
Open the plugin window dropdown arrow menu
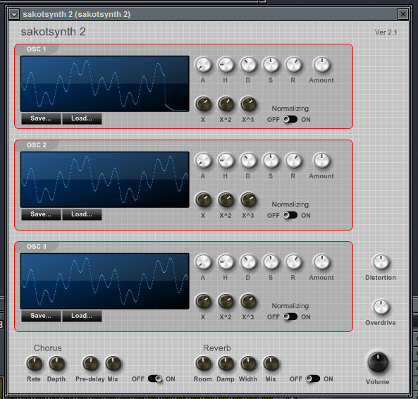point(14,14)
